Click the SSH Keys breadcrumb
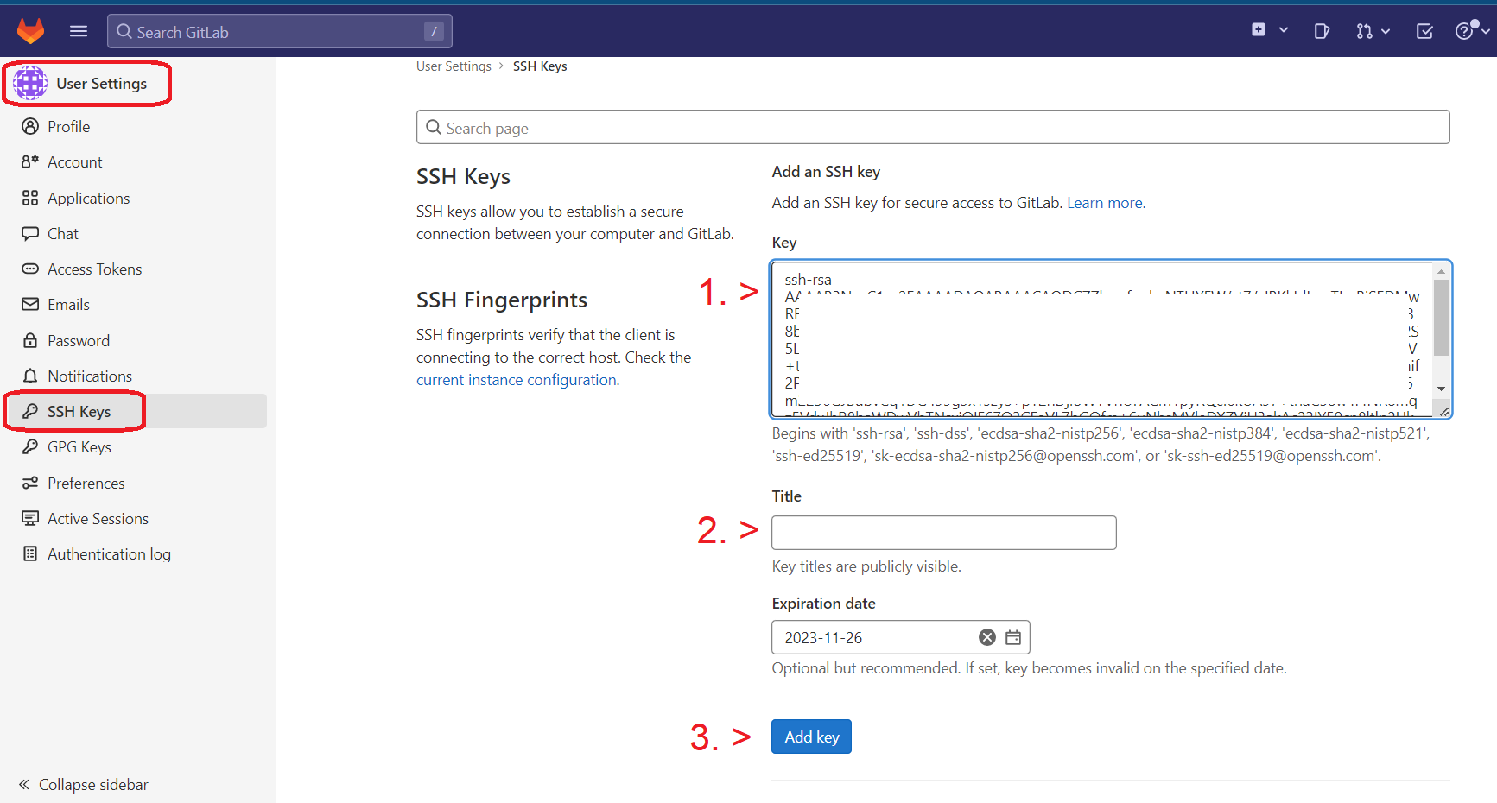 pyautogui.click(x=540, y=66)
